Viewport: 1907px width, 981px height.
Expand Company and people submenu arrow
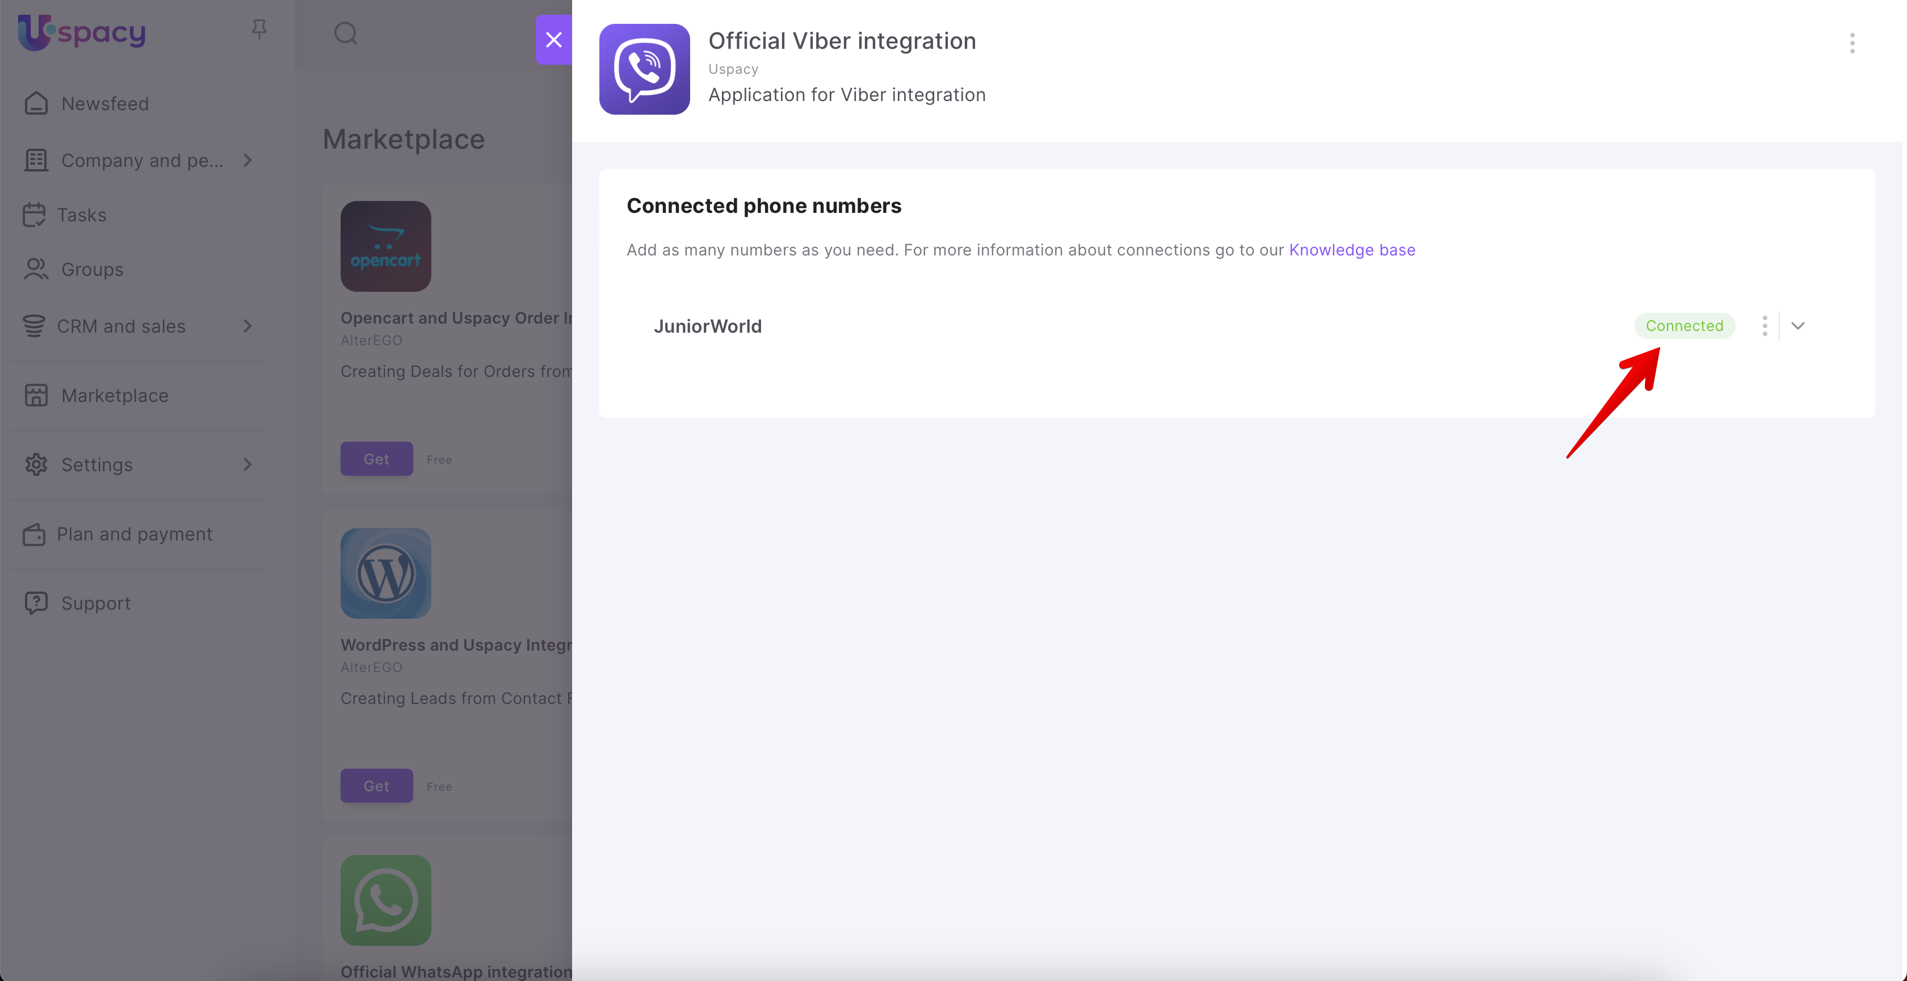pos(248,160)
